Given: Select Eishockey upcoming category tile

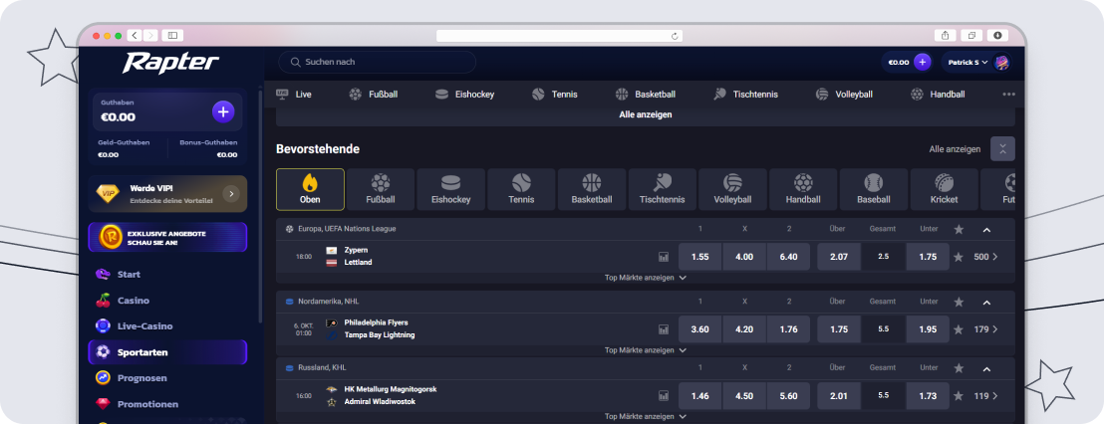Looking at the screenshot, I should (450, 190).
